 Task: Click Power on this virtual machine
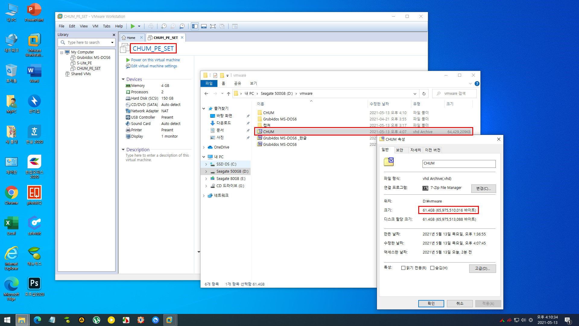(x=155, y=60)
